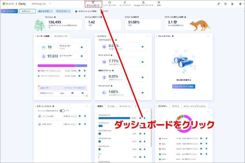
Task: Click recording icon for クイック バック
Action: tap(143, 92)
